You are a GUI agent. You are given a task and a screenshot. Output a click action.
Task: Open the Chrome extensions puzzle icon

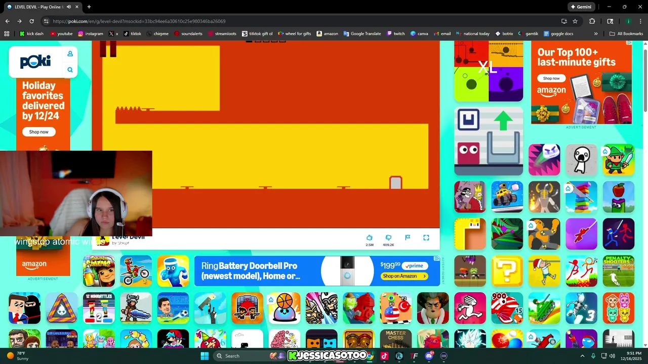point(592,21)
